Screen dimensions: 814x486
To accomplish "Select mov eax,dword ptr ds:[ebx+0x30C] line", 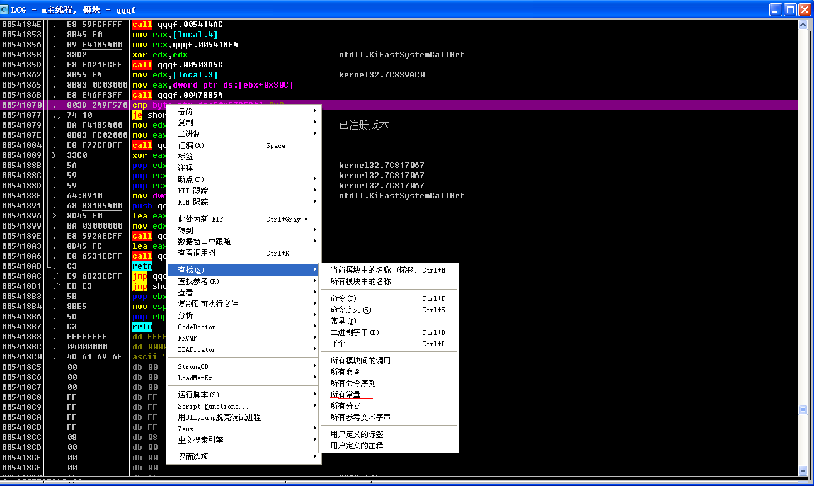I will click(x=213, y=85).
